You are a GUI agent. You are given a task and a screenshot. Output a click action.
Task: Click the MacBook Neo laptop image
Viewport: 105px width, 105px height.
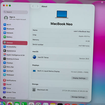pyautogui.click(x=62, y=14)
